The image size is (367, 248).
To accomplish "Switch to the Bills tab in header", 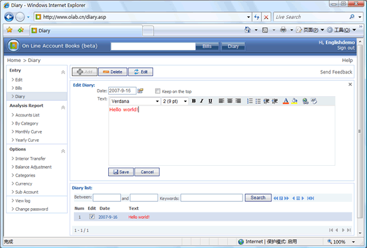I will point(207,46).
